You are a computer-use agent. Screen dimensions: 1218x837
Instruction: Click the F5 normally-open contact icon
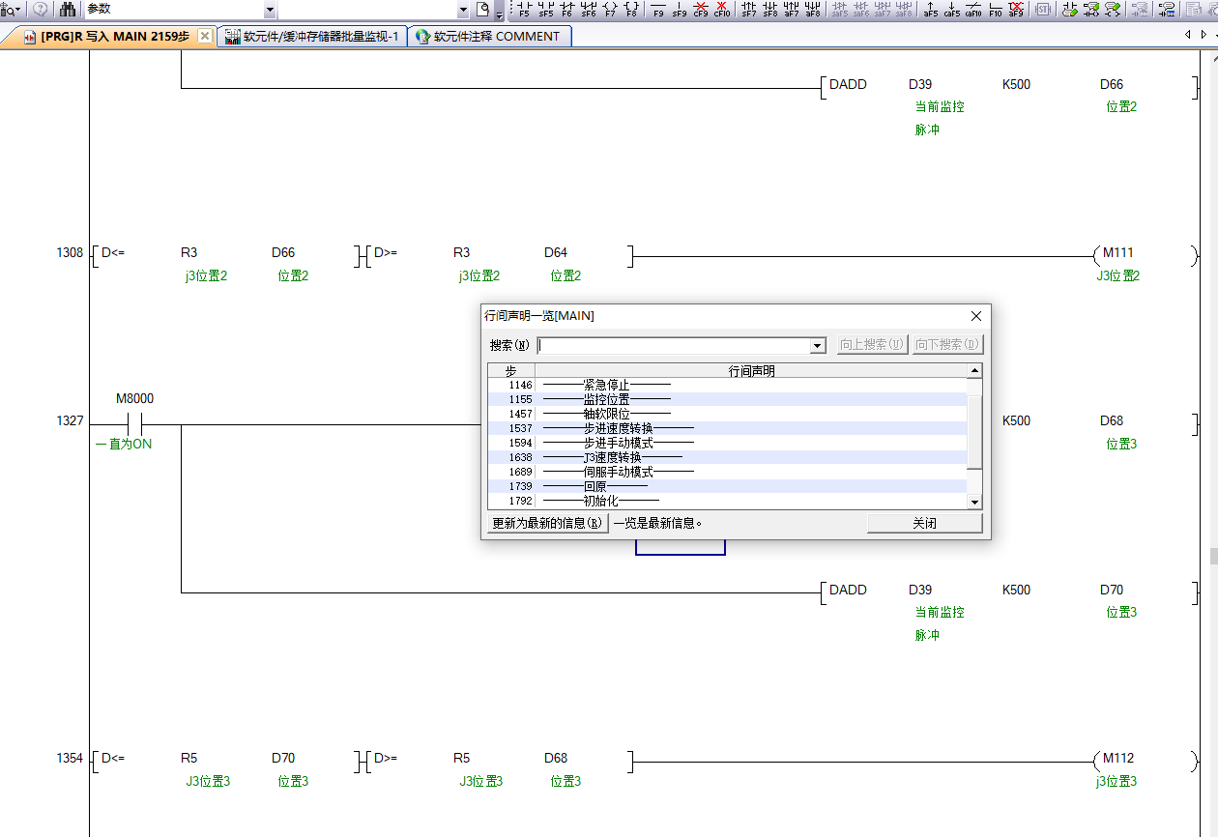tap(524, 10)
